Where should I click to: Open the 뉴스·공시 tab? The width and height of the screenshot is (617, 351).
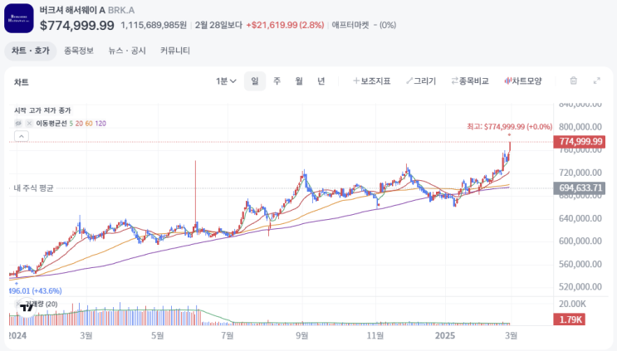coord(127,51)
